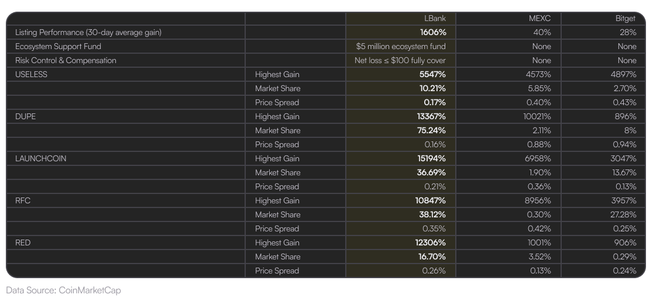This screenshot has height=298, width=653.
Task: Click LBank's 5547% USELESS highest gain
Action: pyautogui.click(x=432, y=74)
